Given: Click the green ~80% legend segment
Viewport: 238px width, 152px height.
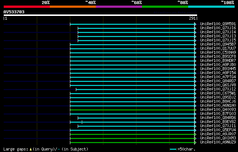Looking at the screenshot, I should [165, 7].
